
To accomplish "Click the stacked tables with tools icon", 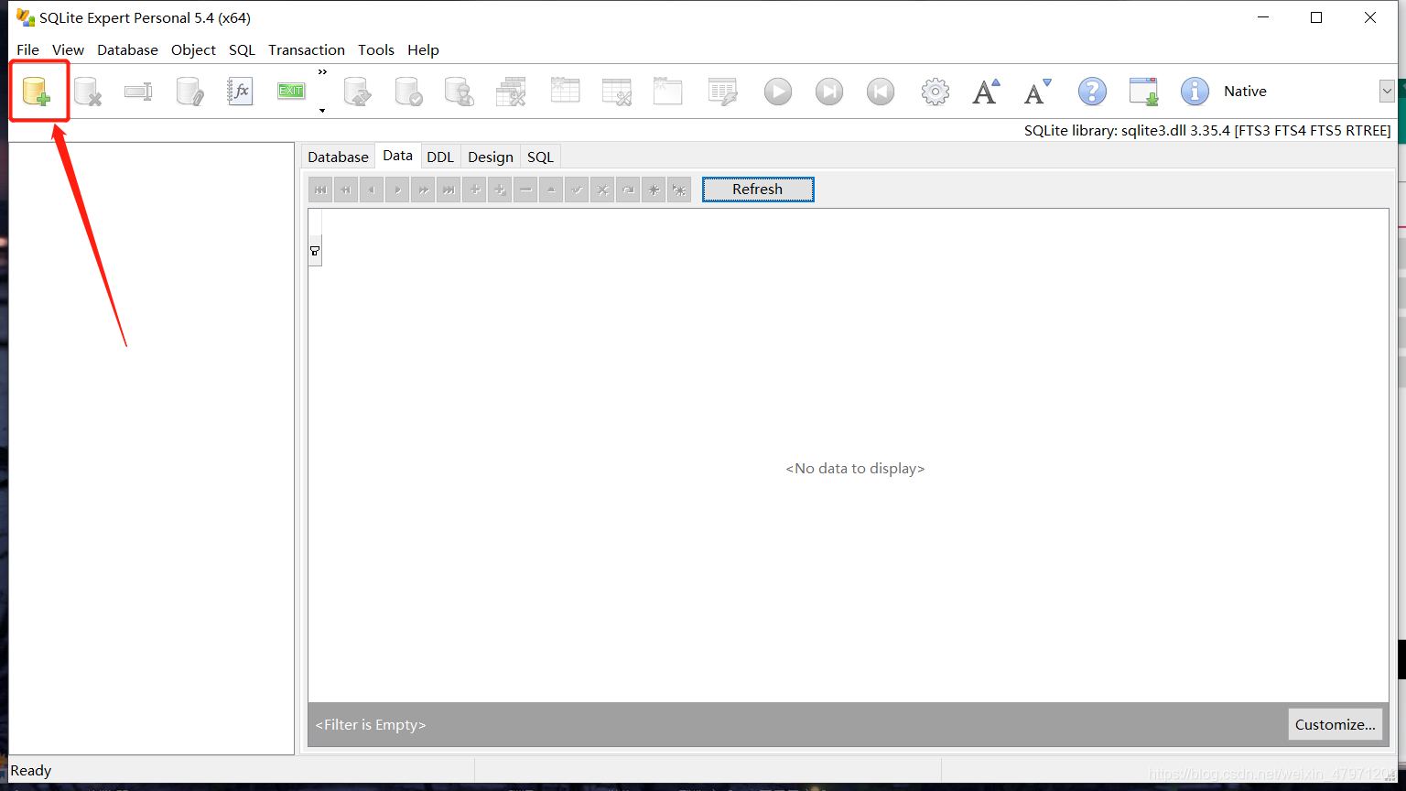I will tap(511, 92).
